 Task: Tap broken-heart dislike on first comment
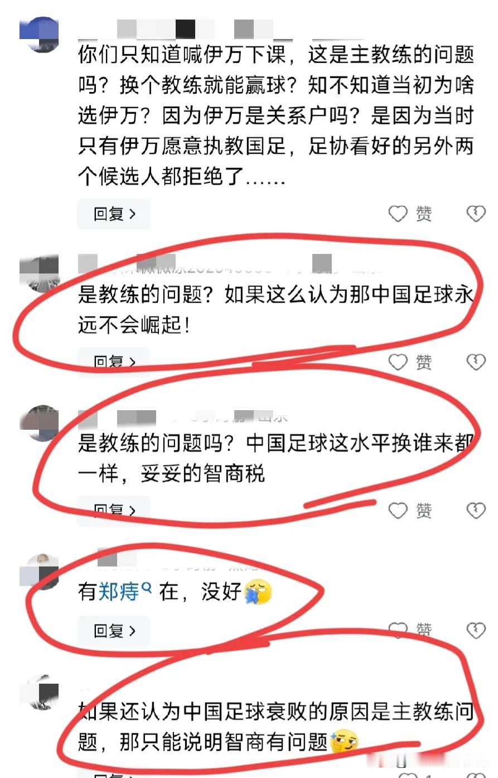pos(476,213)
